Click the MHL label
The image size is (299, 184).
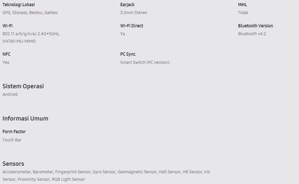(x=242, y=5)
